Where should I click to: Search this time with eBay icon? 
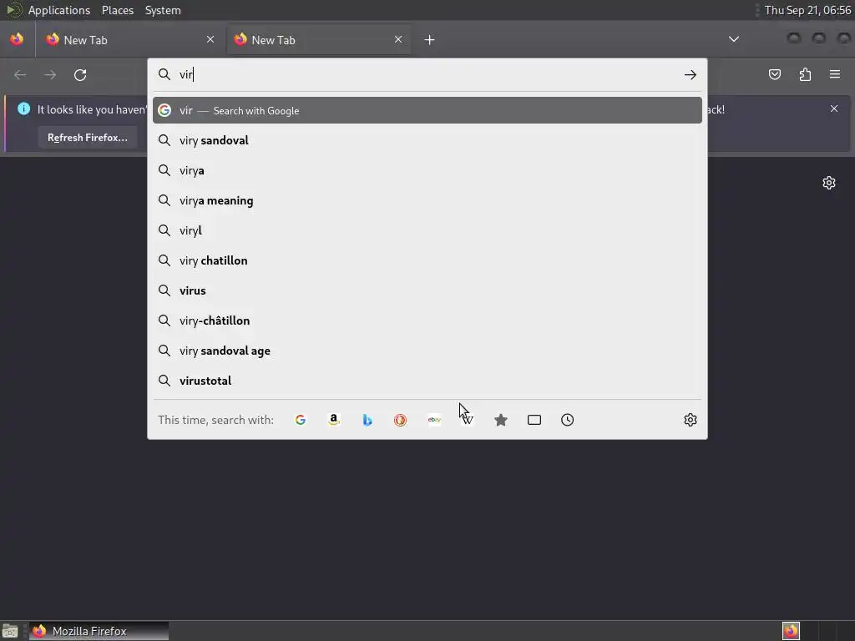pos(434,420)
